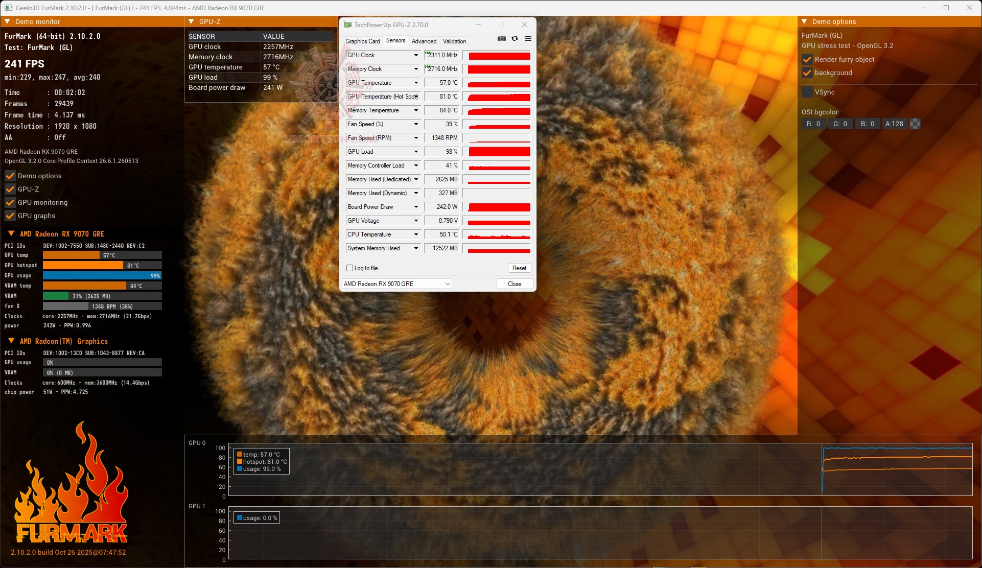Image resolution: width=982 pixels, height=568 pixels.
Task: Click the 242.0 W Board Power Draw value
Action: [x=442, y=207]
